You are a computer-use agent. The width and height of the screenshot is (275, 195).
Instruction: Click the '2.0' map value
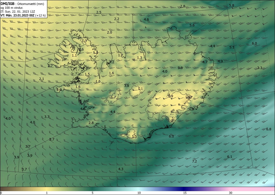[x=109, y=32]
